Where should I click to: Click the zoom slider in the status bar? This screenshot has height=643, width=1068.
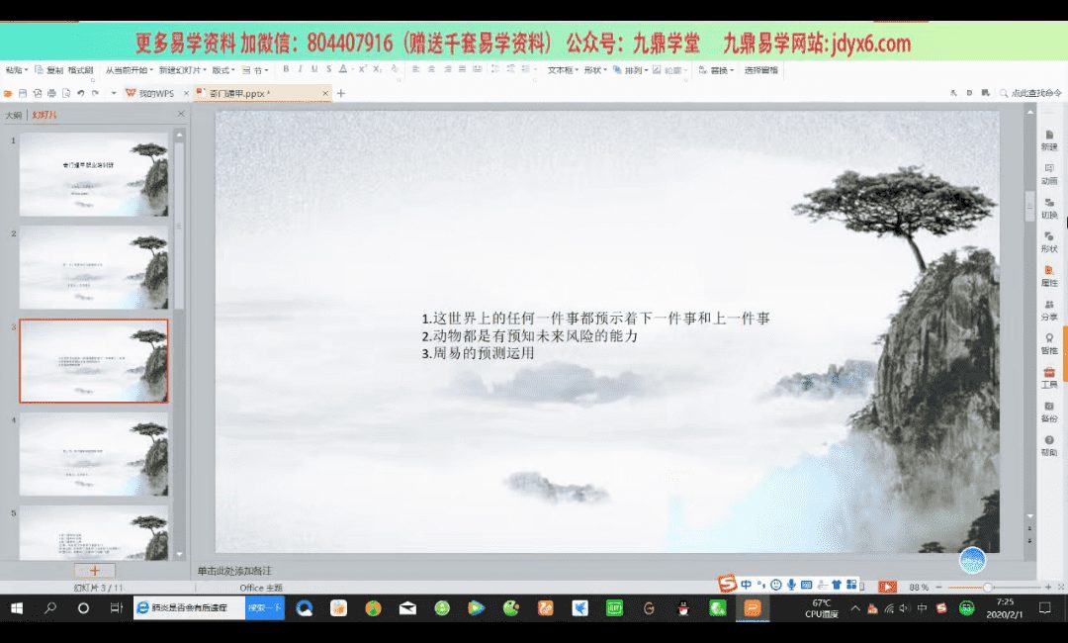(x=986, y=588)
